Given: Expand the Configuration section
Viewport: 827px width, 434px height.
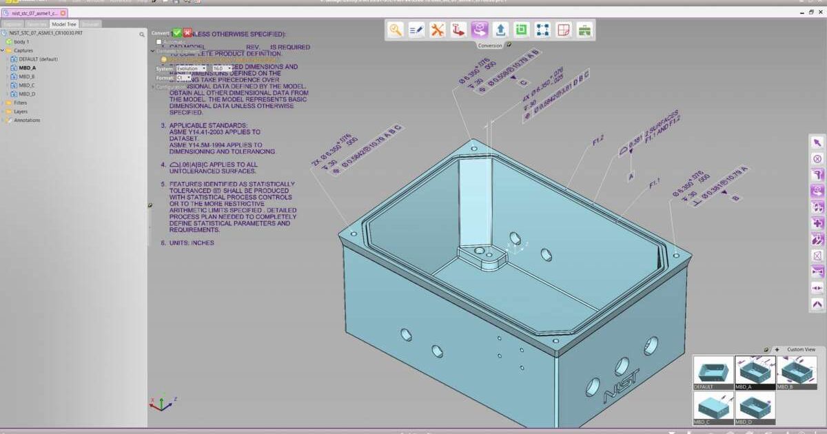Looking at the screenshot, I should click(x=153, y=87).
